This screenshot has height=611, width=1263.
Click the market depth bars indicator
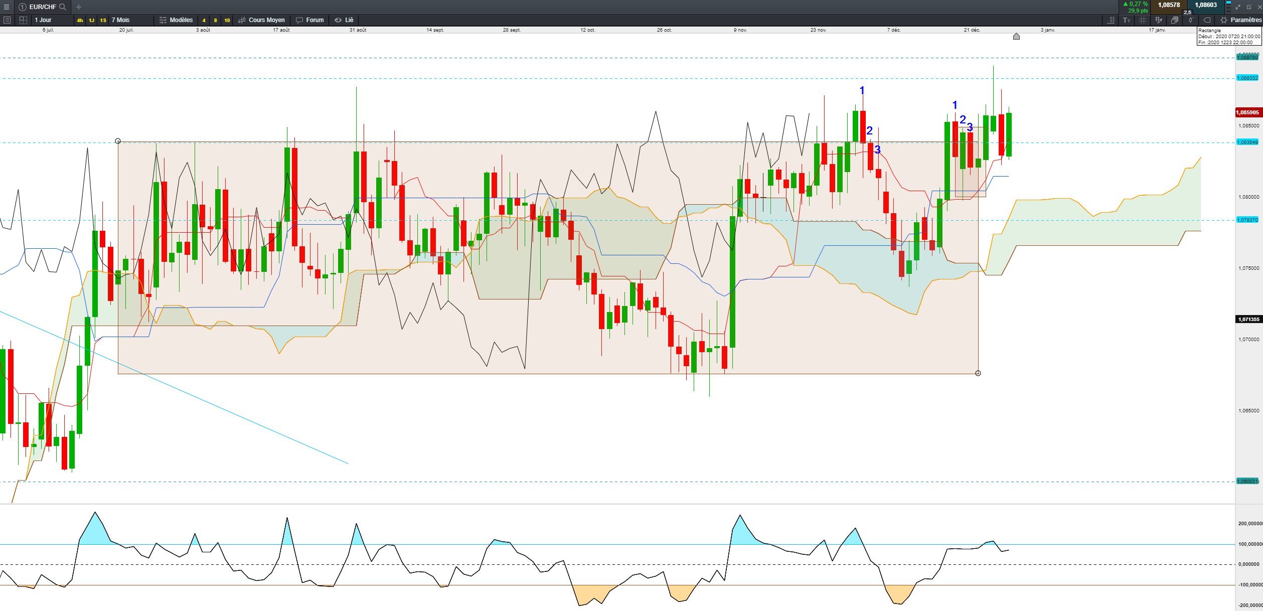pyautogui.click(x=1228, y=7)
